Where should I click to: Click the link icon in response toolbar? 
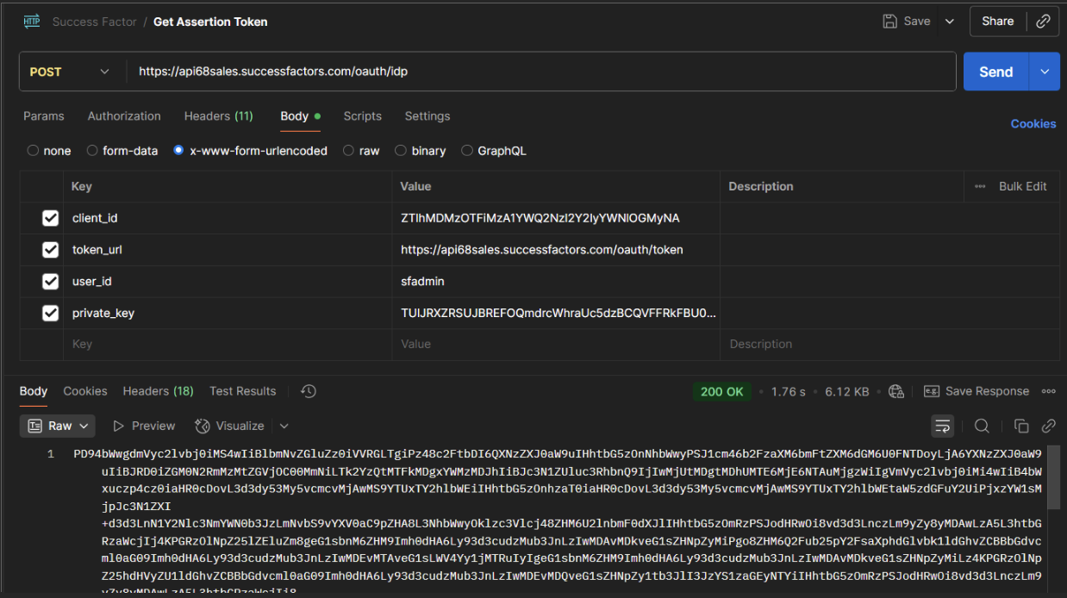click(x=1049, y=426)
